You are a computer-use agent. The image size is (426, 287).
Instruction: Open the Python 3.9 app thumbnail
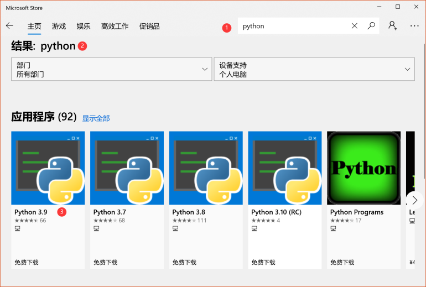[48, 168]
